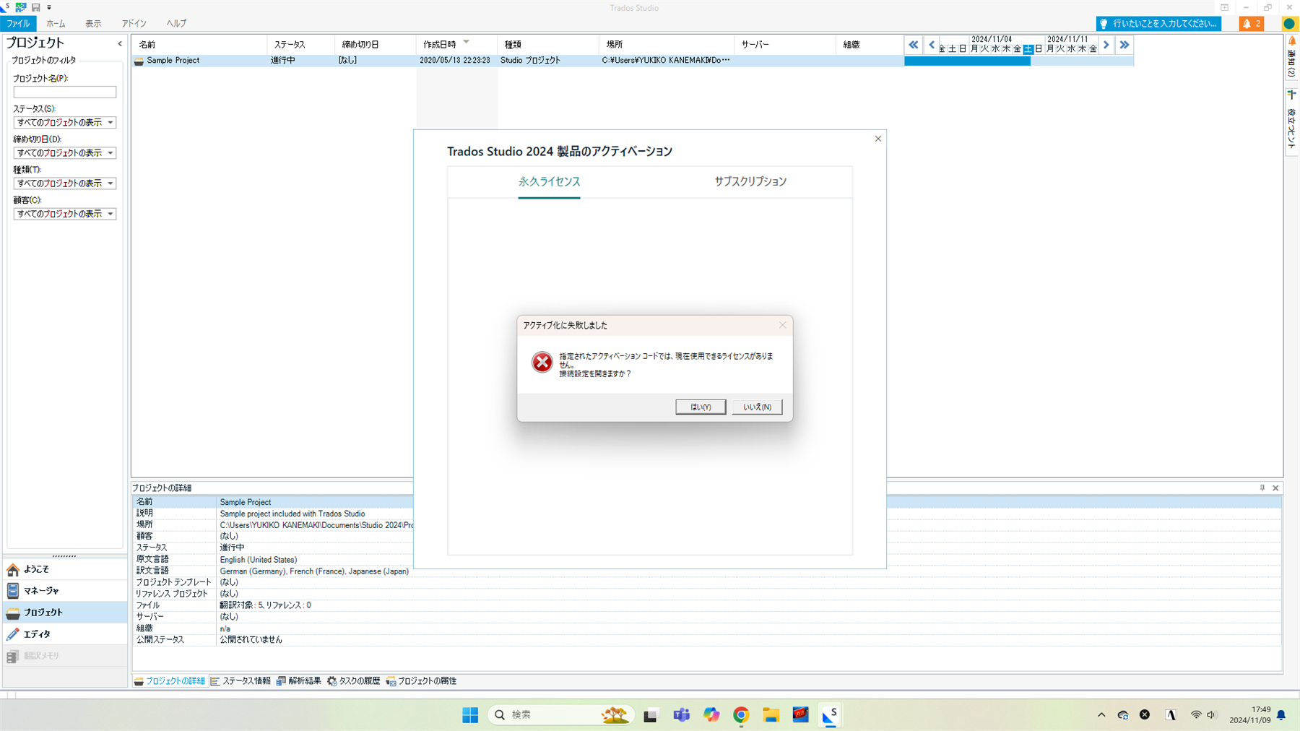The width and height of the screenshot is (1300, 731).
Task: Open the 通知 side panel tab
Action: pyautogui.click(x=1292, y=57)
